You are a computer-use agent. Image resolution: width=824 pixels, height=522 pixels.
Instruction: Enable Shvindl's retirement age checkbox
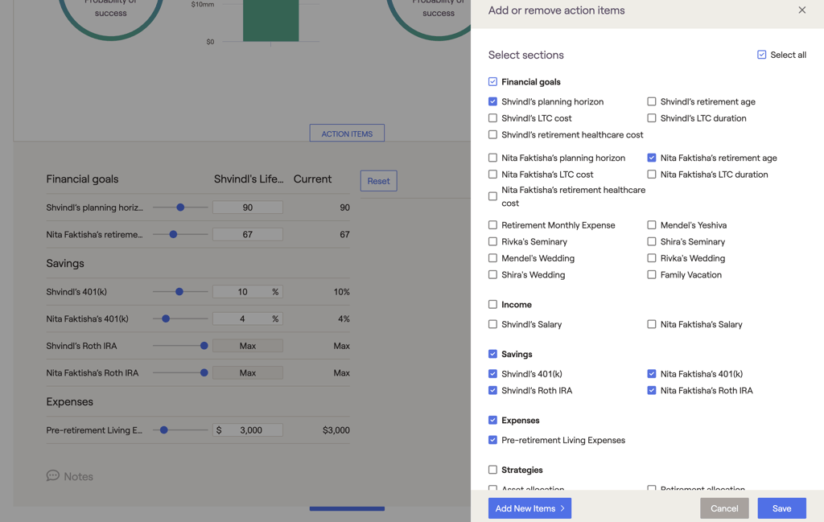(652, 102)
